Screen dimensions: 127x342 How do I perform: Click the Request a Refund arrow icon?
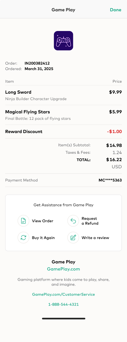(x=73, y=221)
